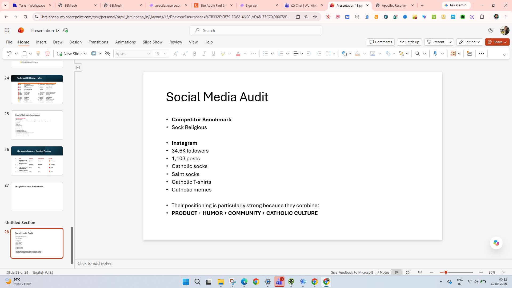Open the Designer icon in the ribbon
This screenshot has height=288, width=512.
click(x=470, y=54)
